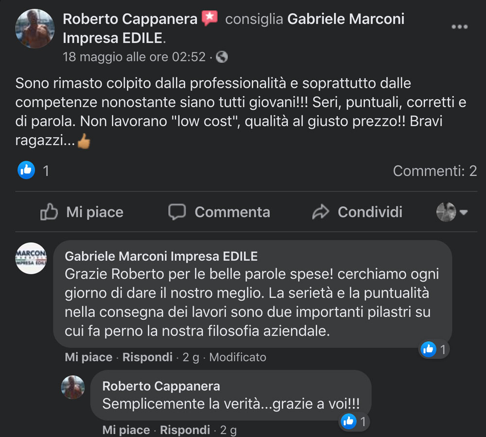Click the blue like reaction icon under post
This screenshot has height=437, width=486.
[26, 170]
